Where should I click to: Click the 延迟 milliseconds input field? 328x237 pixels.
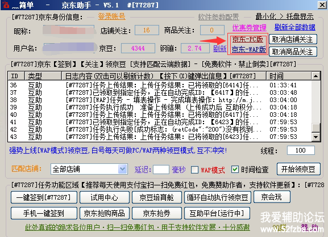point(161,170)
